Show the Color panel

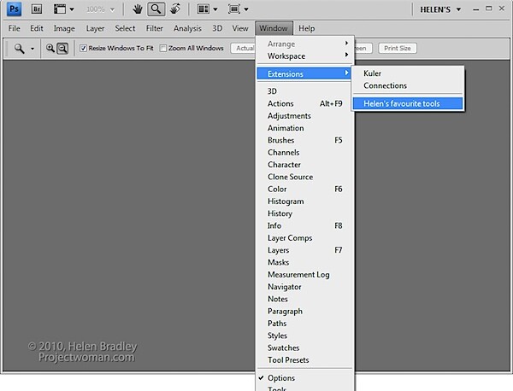coord(304,190)
